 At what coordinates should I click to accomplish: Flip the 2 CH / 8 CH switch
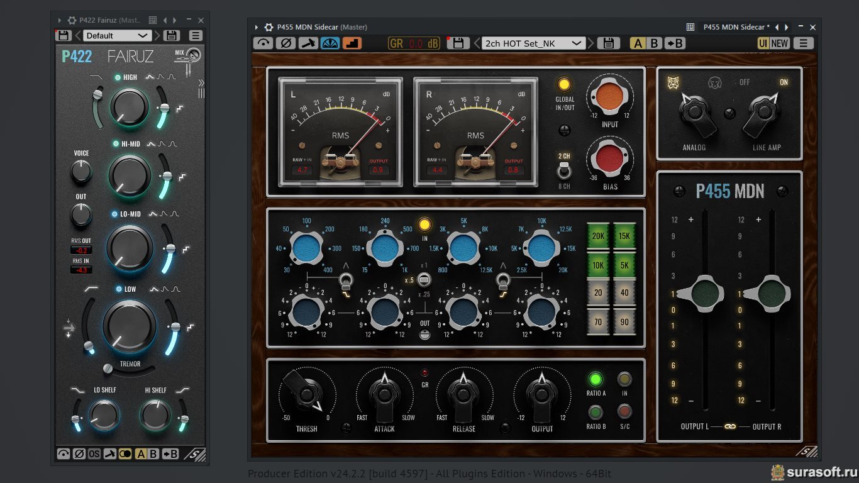click(565, 170)
